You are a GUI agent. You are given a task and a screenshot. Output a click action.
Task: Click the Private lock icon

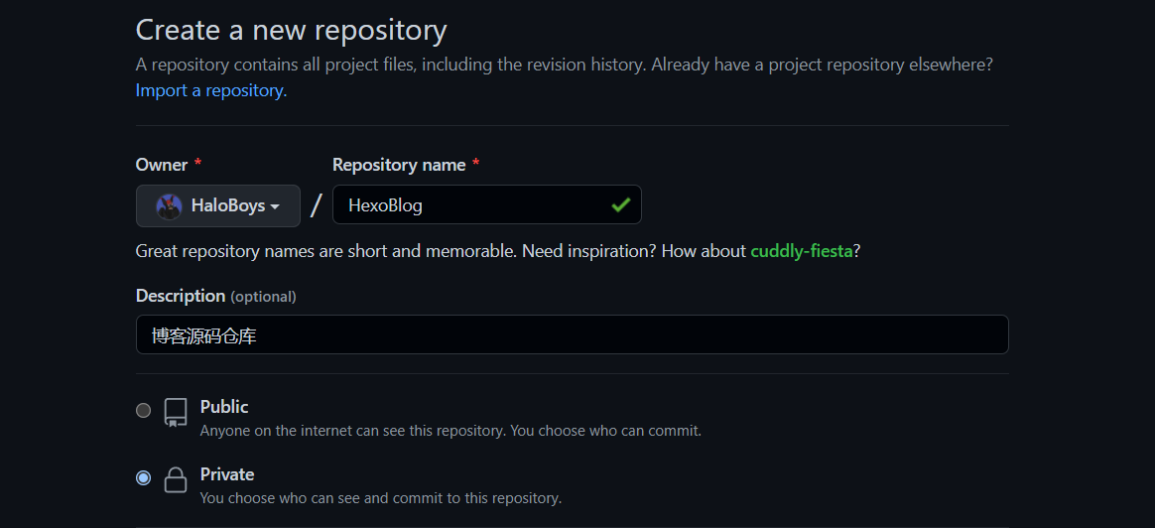click(x=176, y=480)
